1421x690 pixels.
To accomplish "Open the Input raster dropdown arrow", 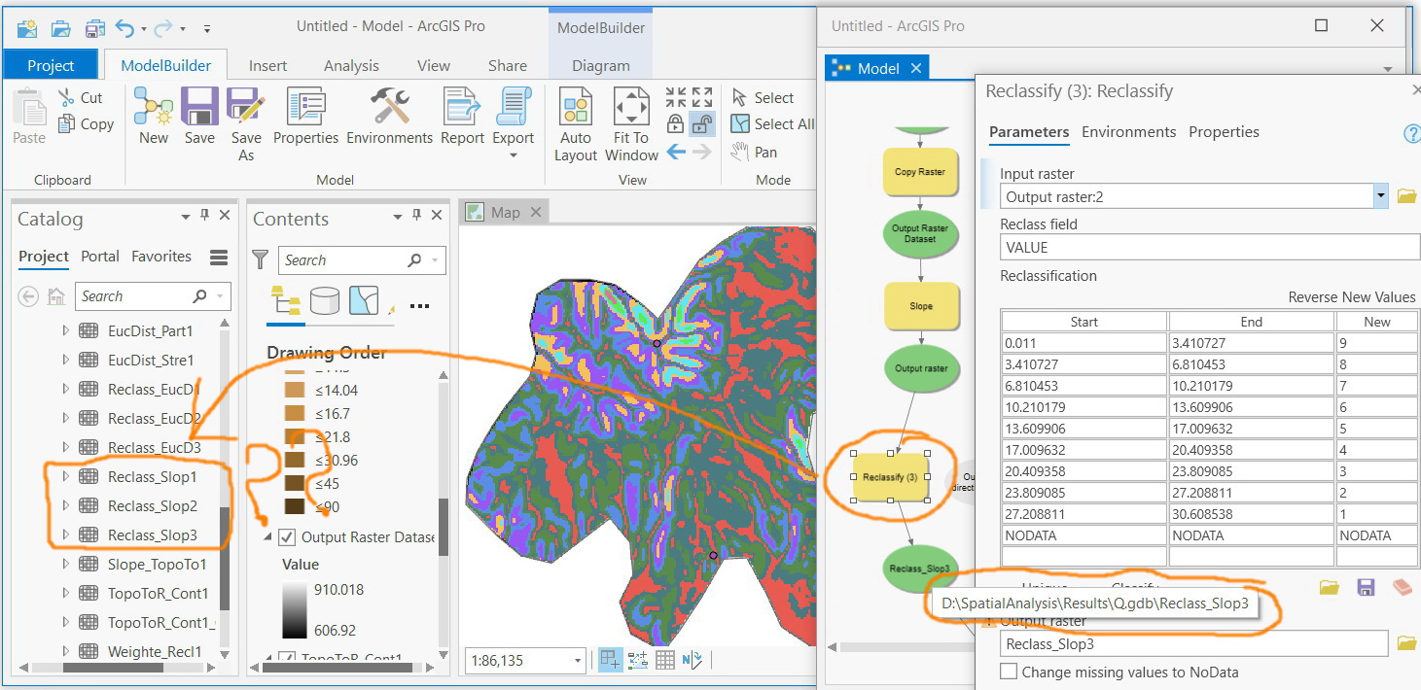I will tap(1380, 196).
